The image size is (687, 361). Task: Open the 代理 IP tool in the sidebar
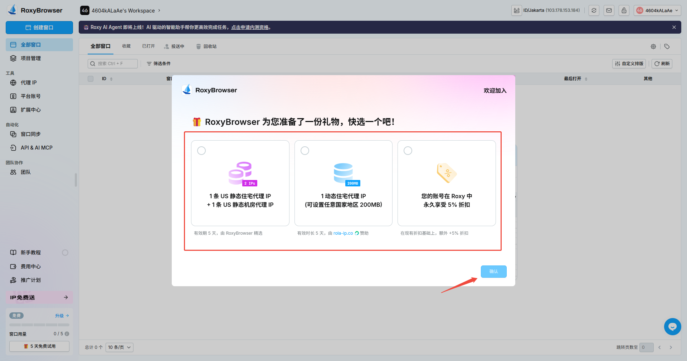pos(27,83)
